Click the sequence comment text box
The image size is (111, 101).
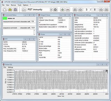pos(18,32)
